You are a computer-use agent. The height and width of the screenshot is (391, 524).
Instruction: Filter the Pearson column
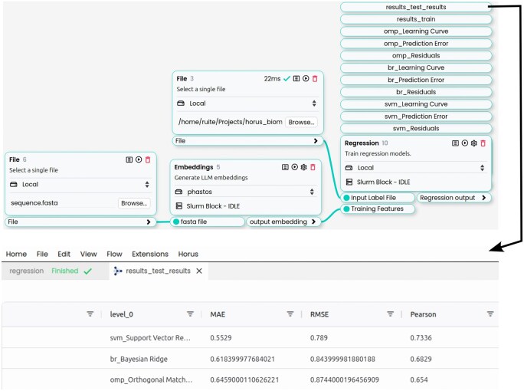[490, 314]
